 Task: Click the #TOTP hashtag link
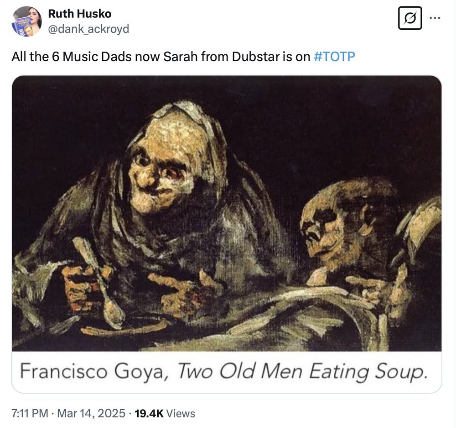coord(334,57)
